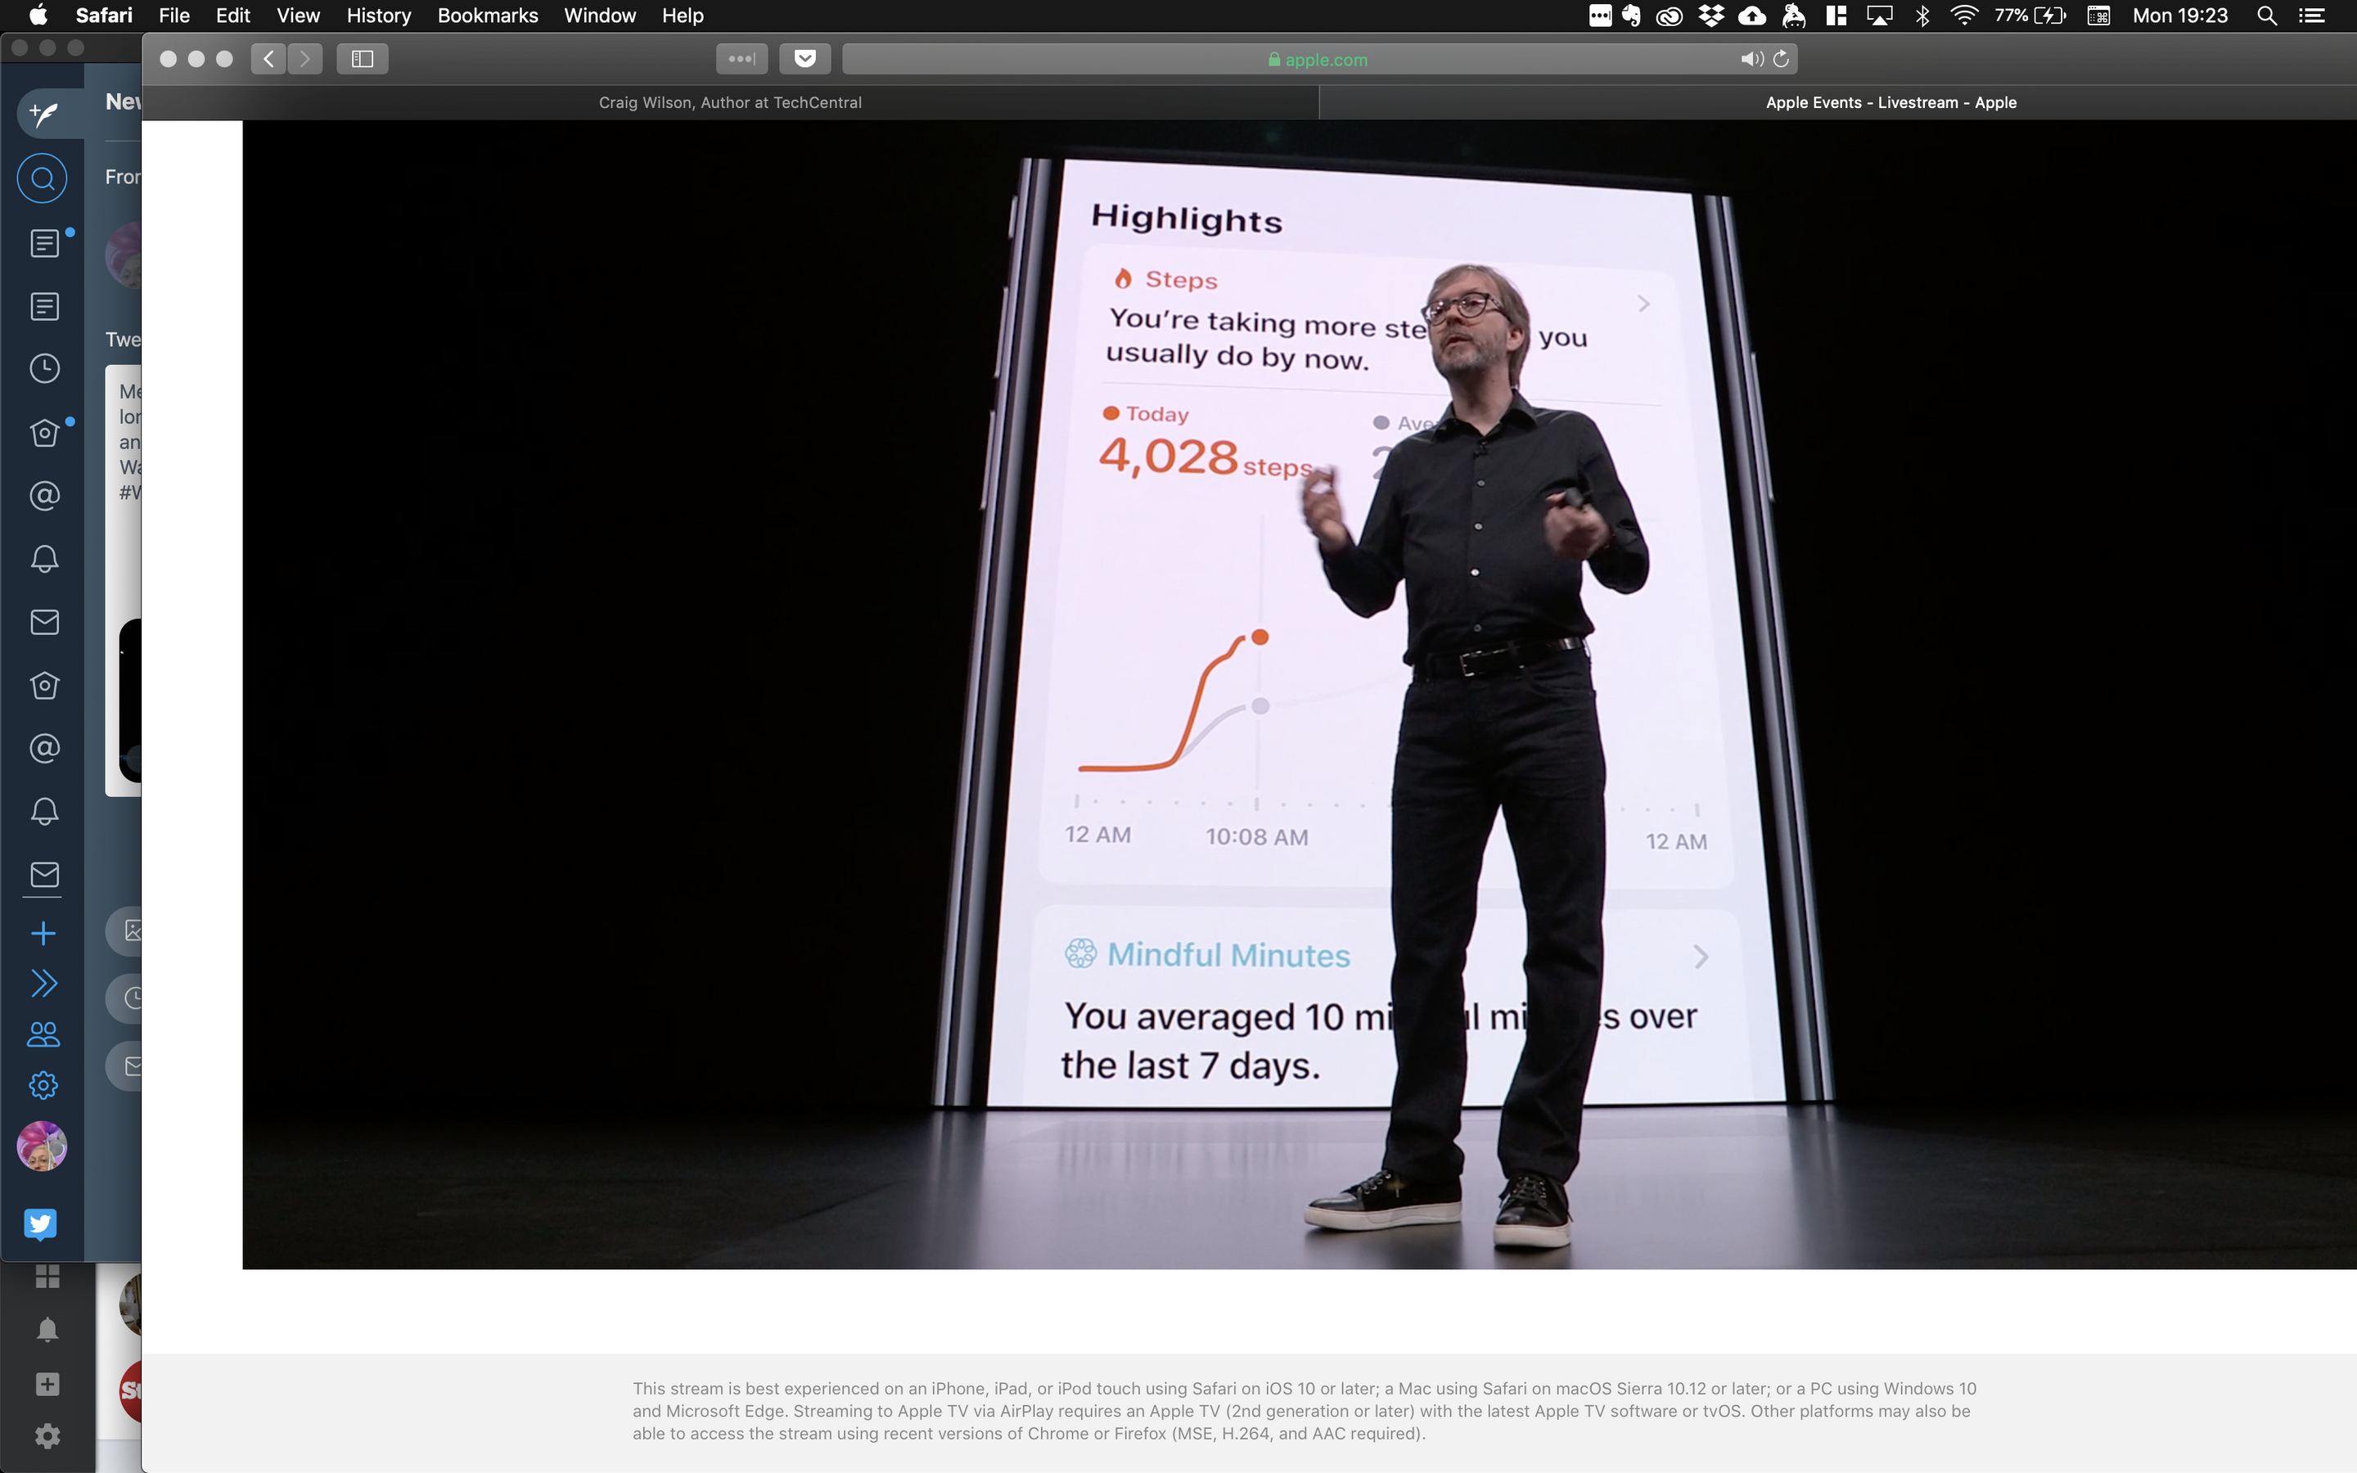
Task: Open the Tweetbot settings gear icon
Action: [x=43, y=1085]
